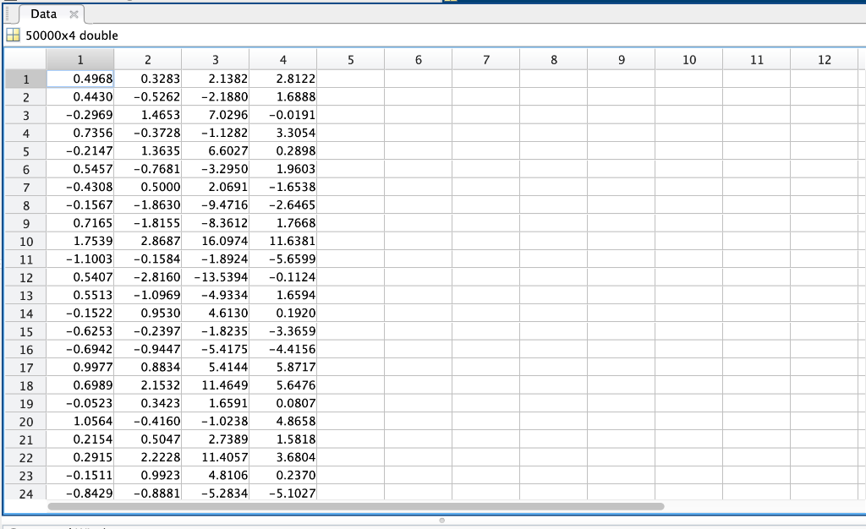Click cell containing 0.7165
Screen dimensions: 866x529
[x=80, y=223]
